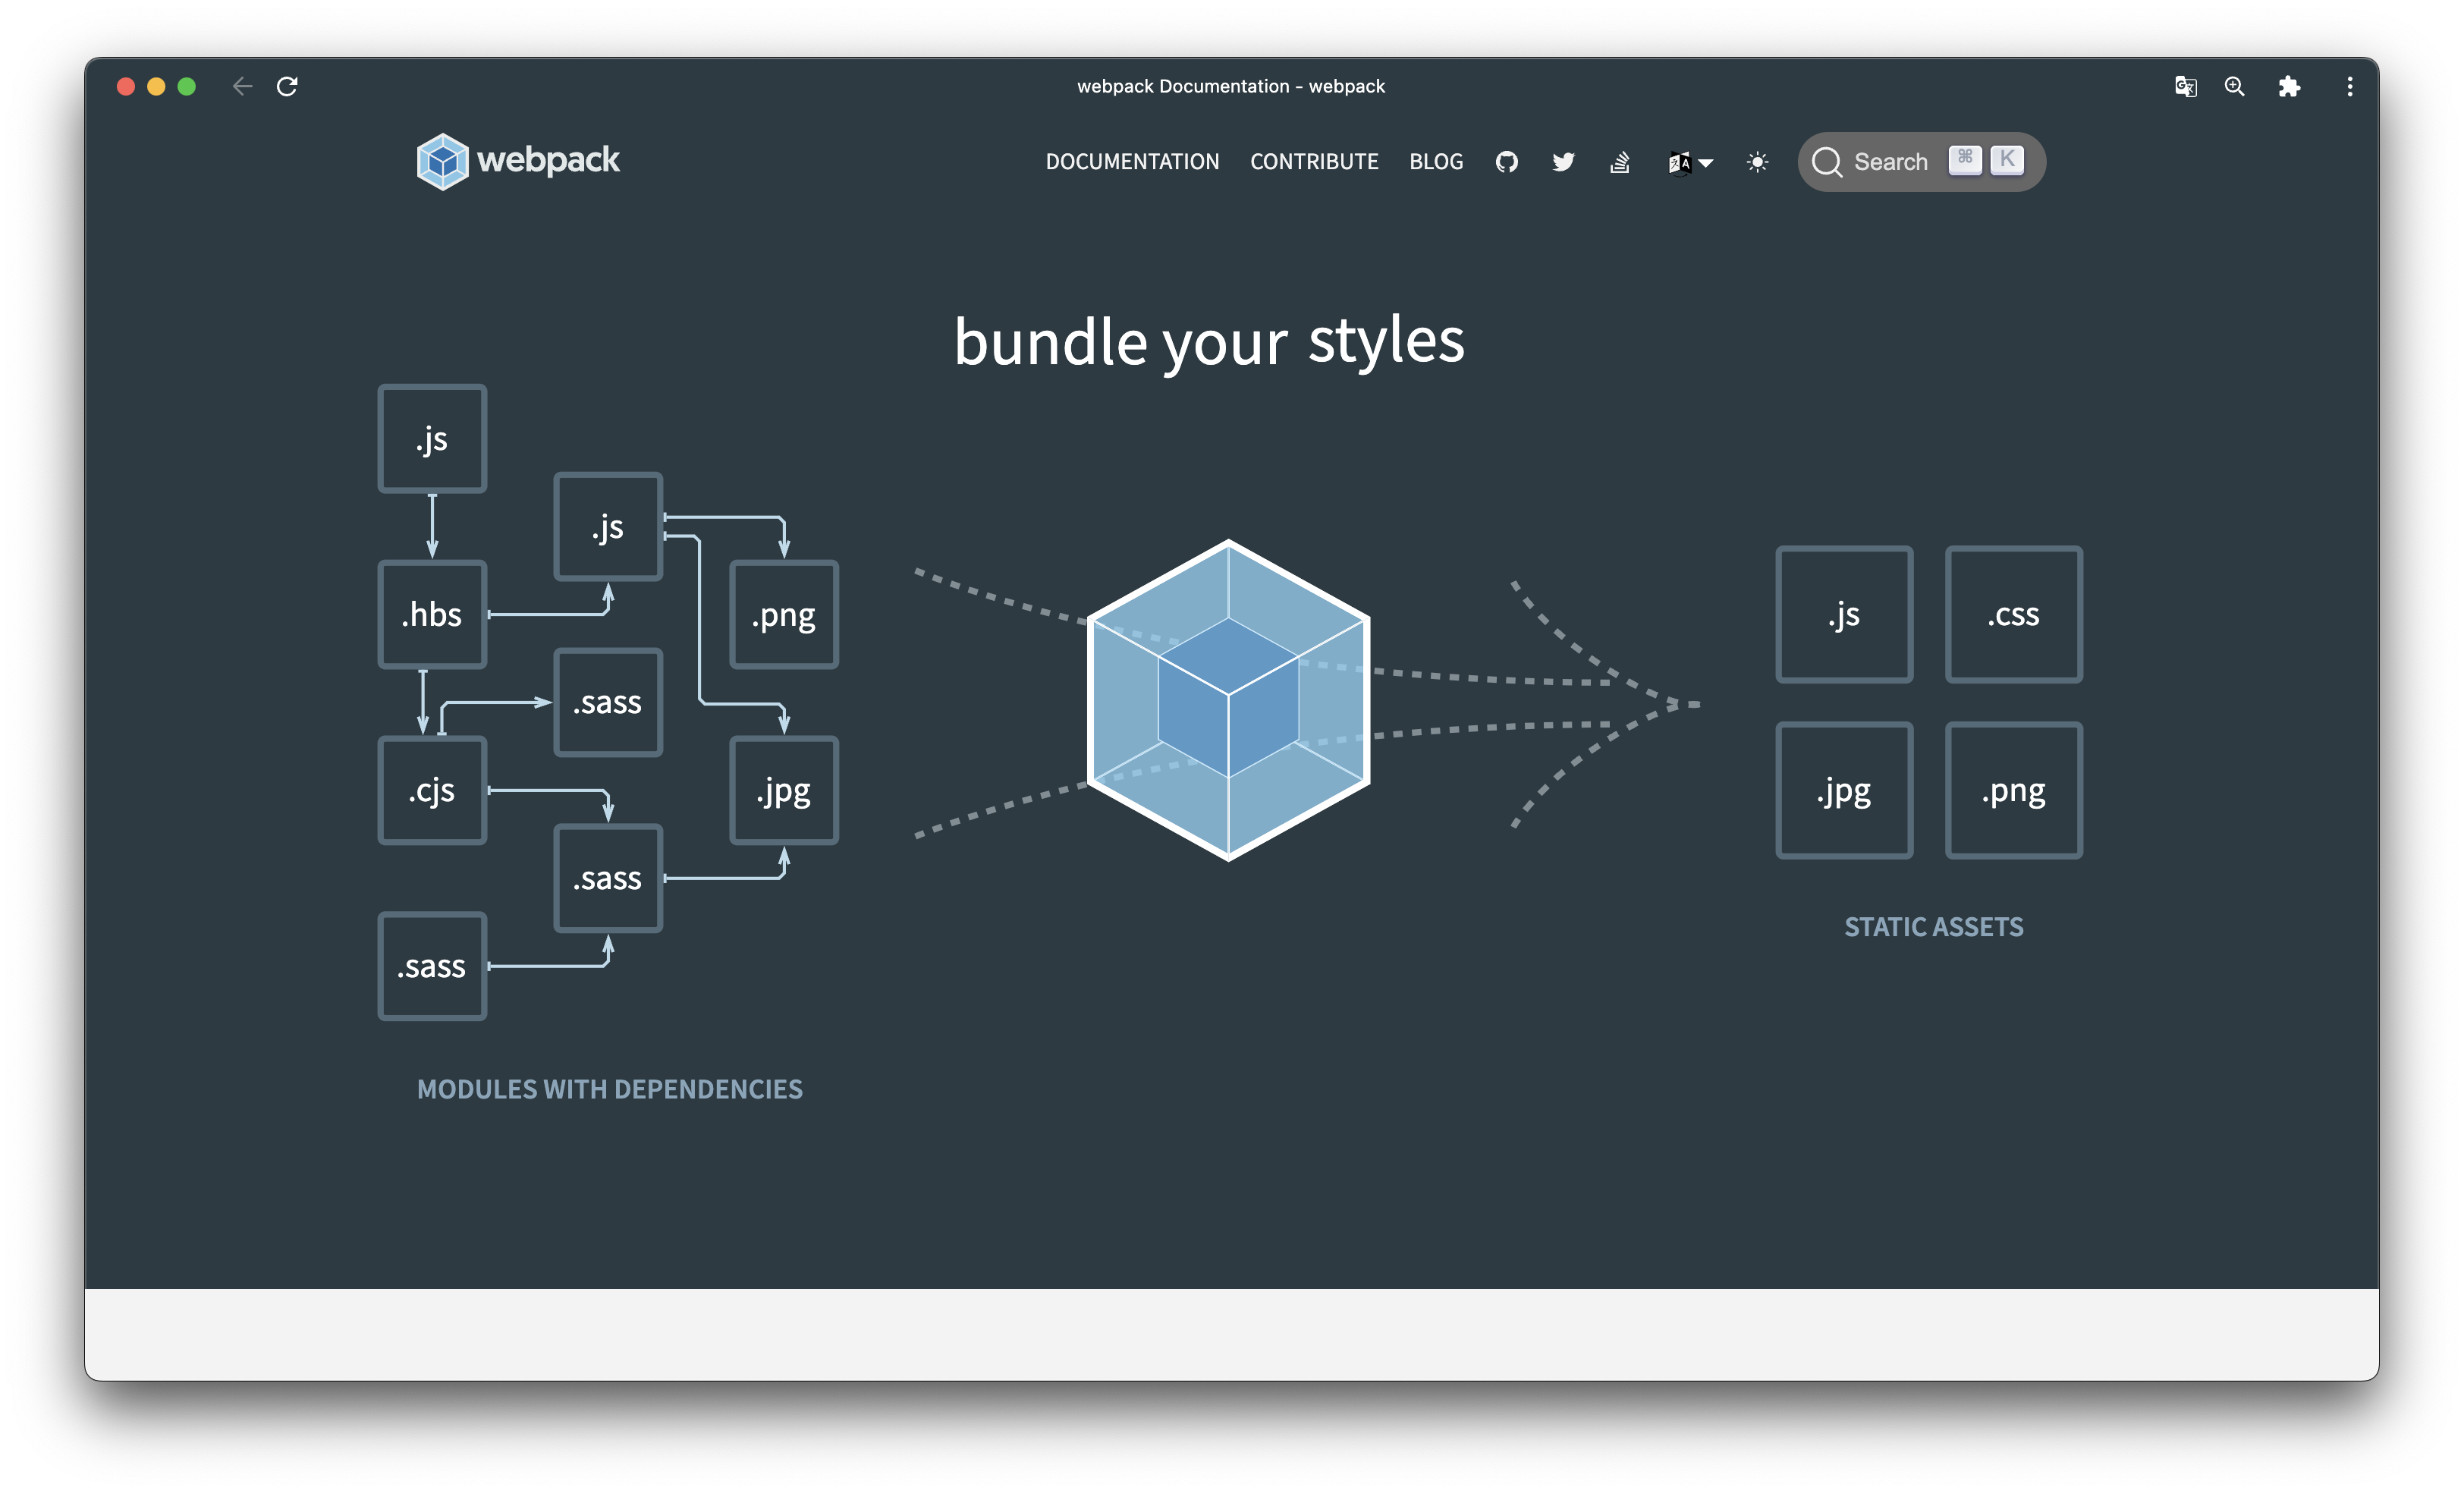
Task: Open the browser three-dot menu
Action: click(x=2350, y=87)
